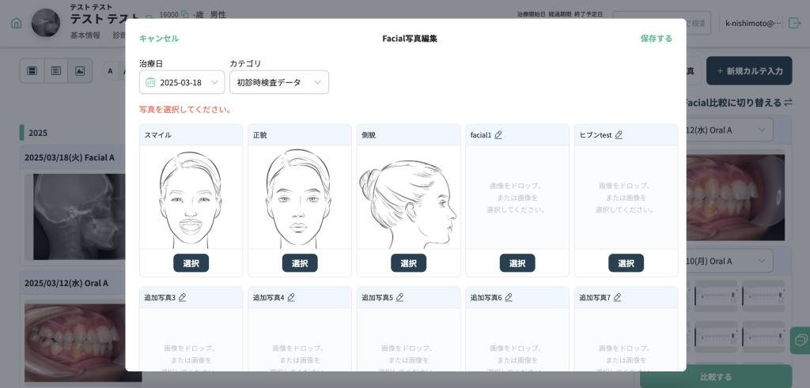Click the edit pencil beside ヒブンtest

619,135
